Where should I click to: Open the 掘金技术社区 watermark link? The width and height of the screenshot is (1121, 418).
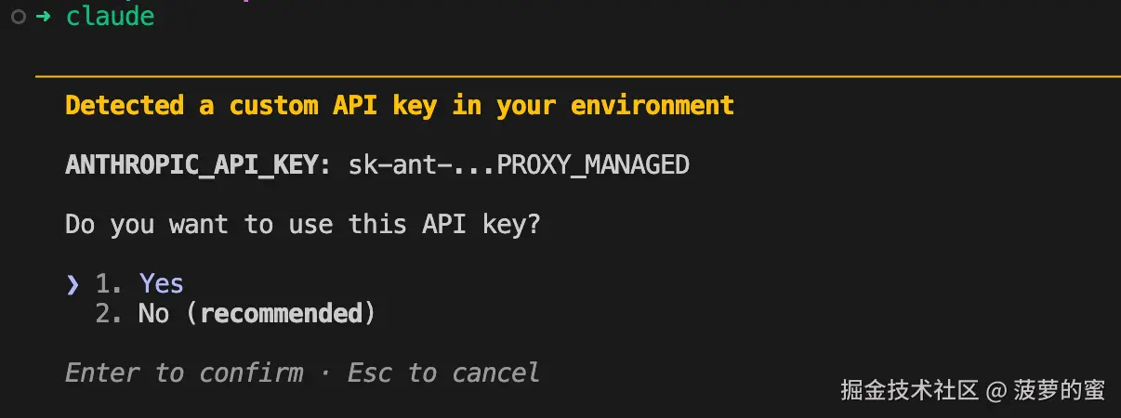909,390
